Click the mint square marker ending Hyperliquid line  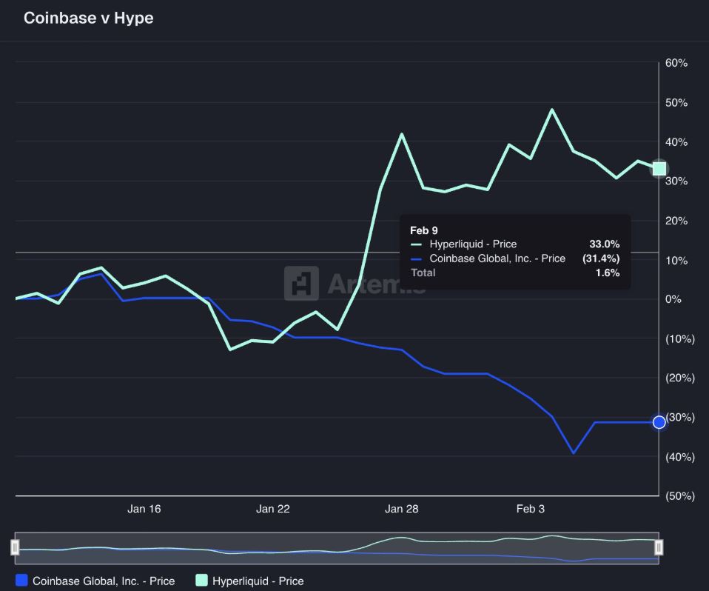pyautogui.click(x=659, y=169)
